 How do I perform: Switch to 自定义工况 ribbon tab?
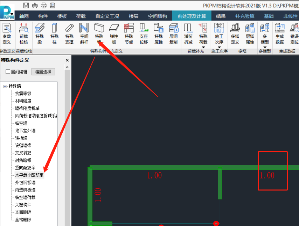point(107,16)
